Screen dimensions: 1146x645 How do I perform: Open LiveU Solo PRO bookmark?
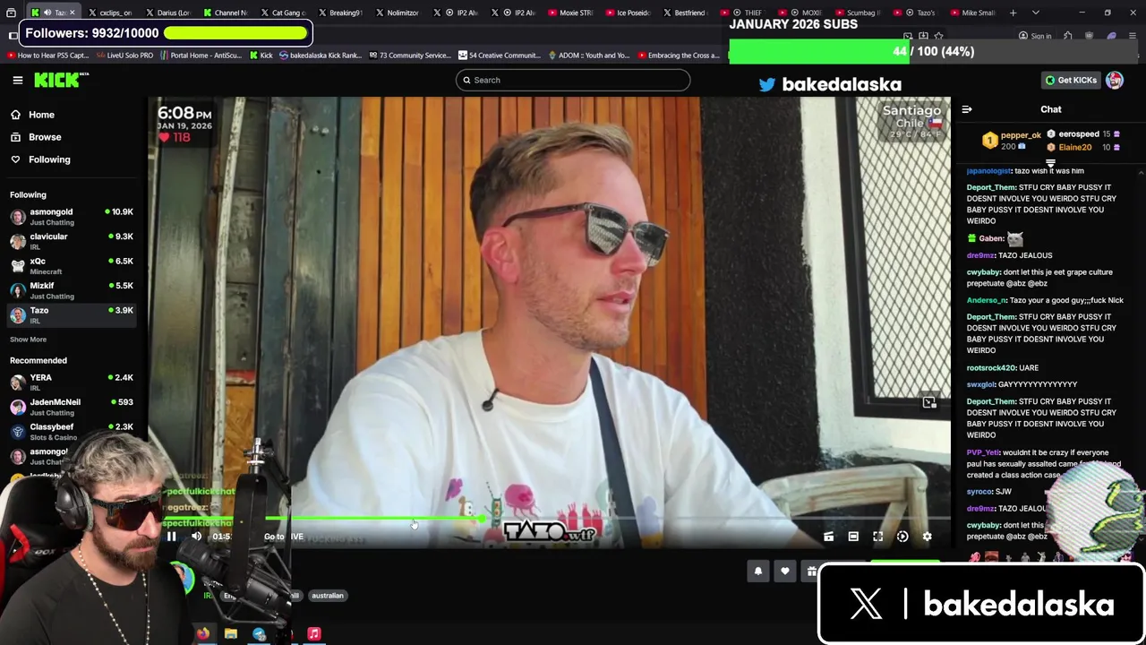coord(124,56)
